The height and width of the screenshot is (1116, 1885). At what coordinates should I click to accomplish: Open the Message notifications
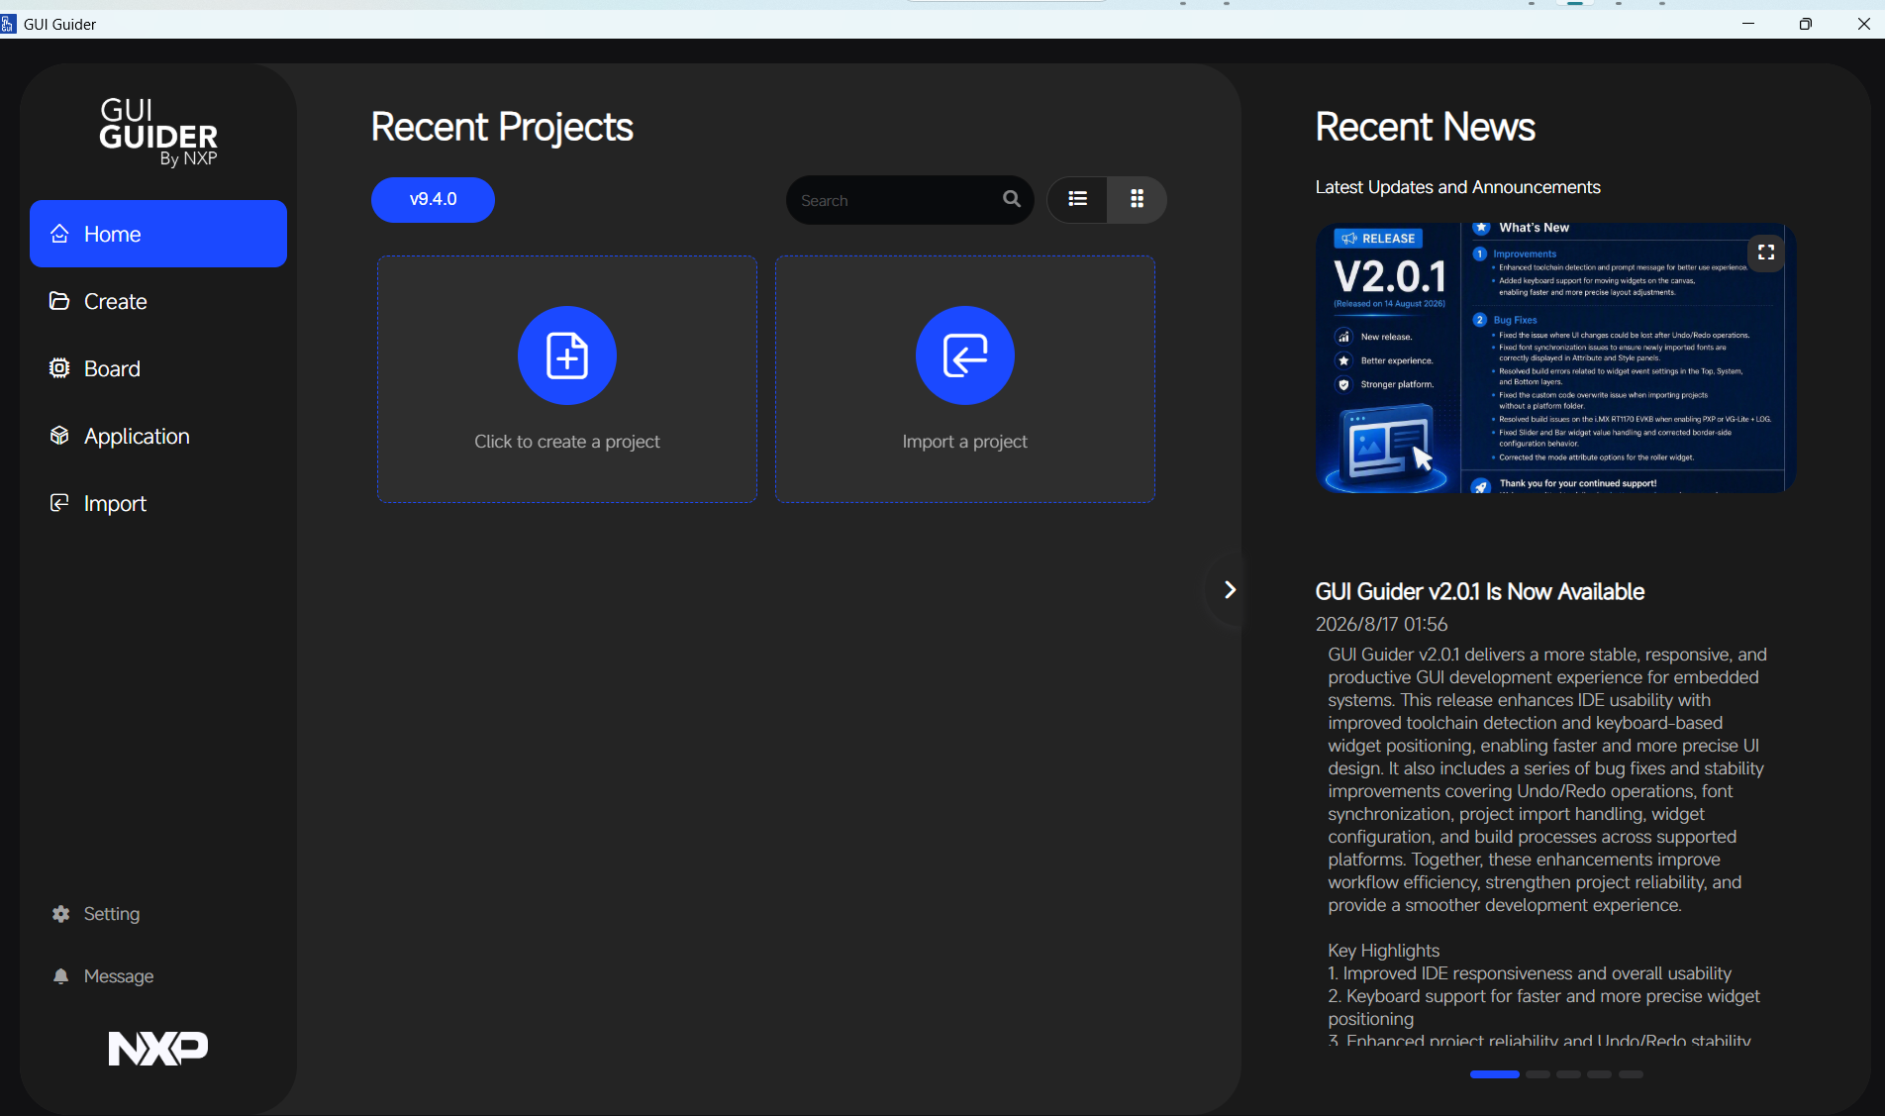(x=103, y=976)
